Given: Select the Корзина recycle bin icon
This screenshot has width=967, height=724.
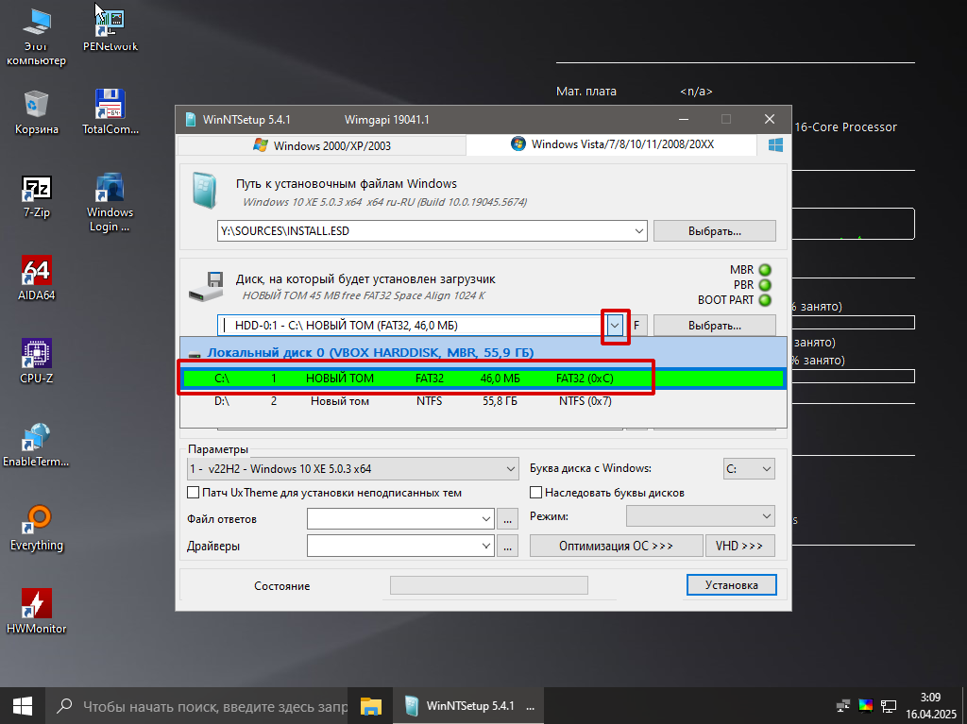Looking at the screenshot, I should click(37, 113).
